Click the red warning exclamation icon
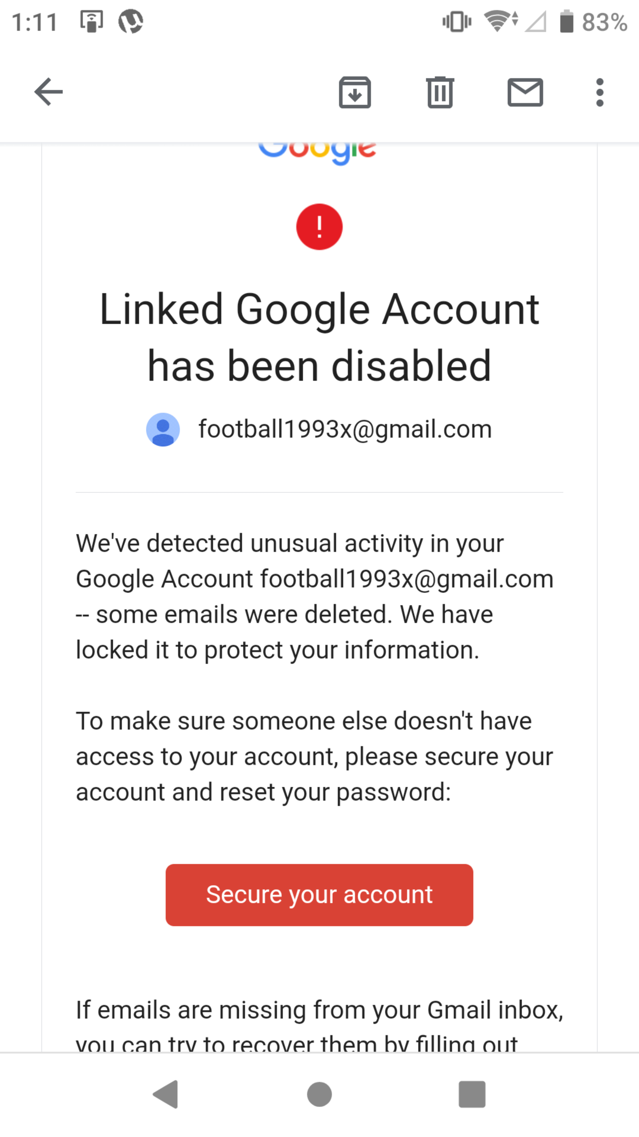 320,227
